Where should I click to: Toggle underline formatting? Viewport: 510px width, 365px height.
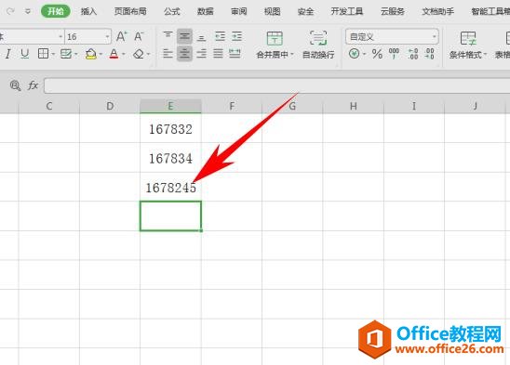coord(25,54)
